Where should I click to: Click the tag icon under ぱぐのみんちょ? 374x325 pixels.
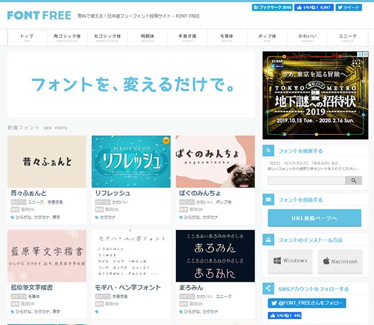click(181, 217)
